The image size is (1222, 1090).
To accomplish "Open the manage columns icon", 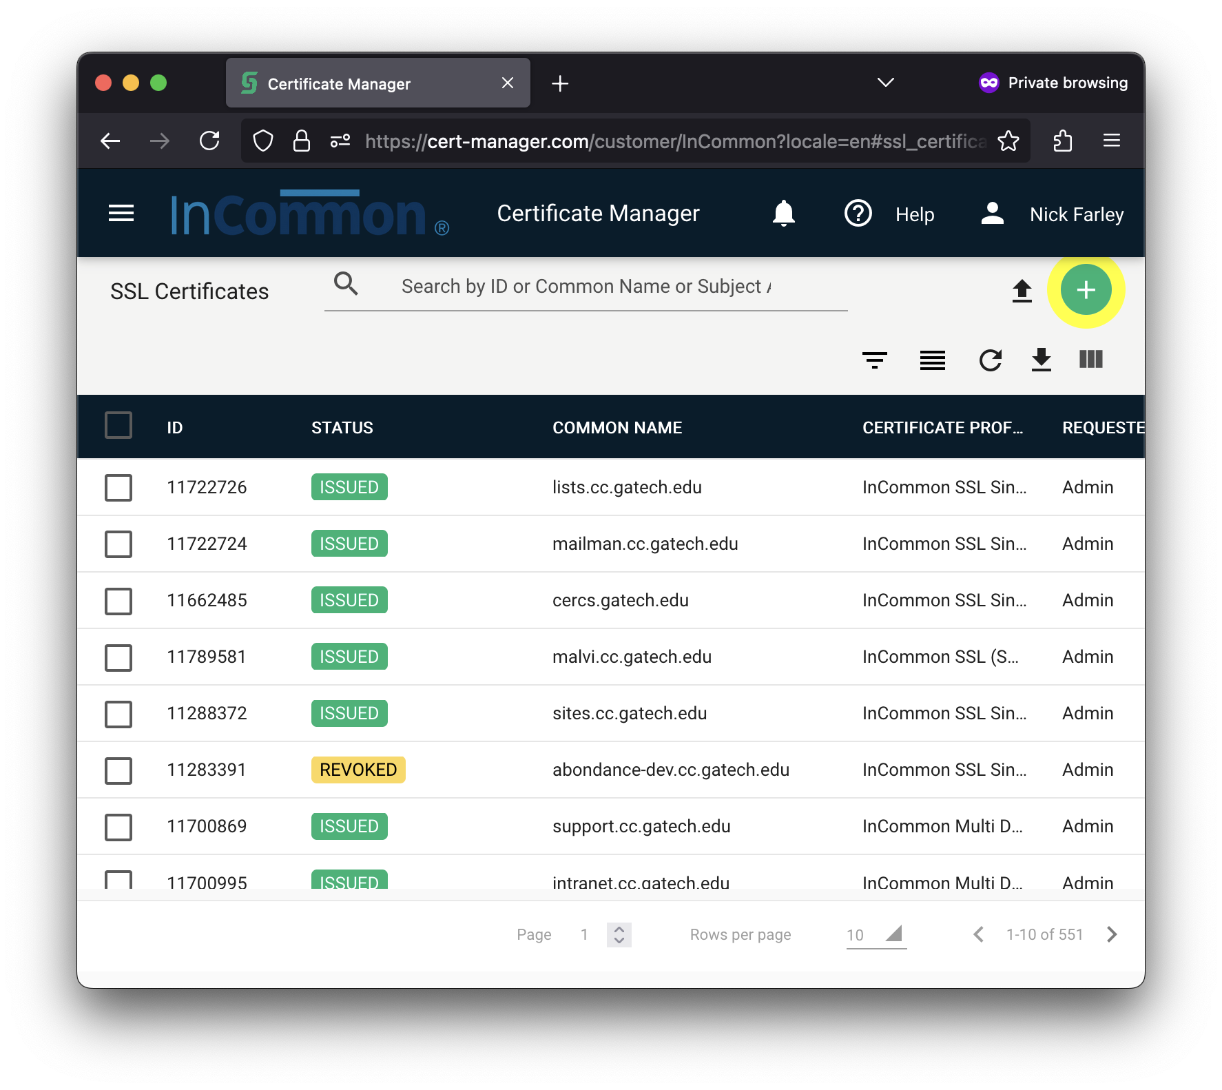I will tap(1091, 359).
